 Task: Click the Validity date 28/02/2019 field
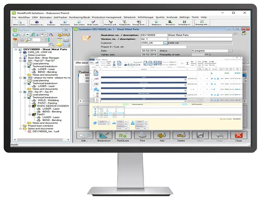click(x=149, y=55)
